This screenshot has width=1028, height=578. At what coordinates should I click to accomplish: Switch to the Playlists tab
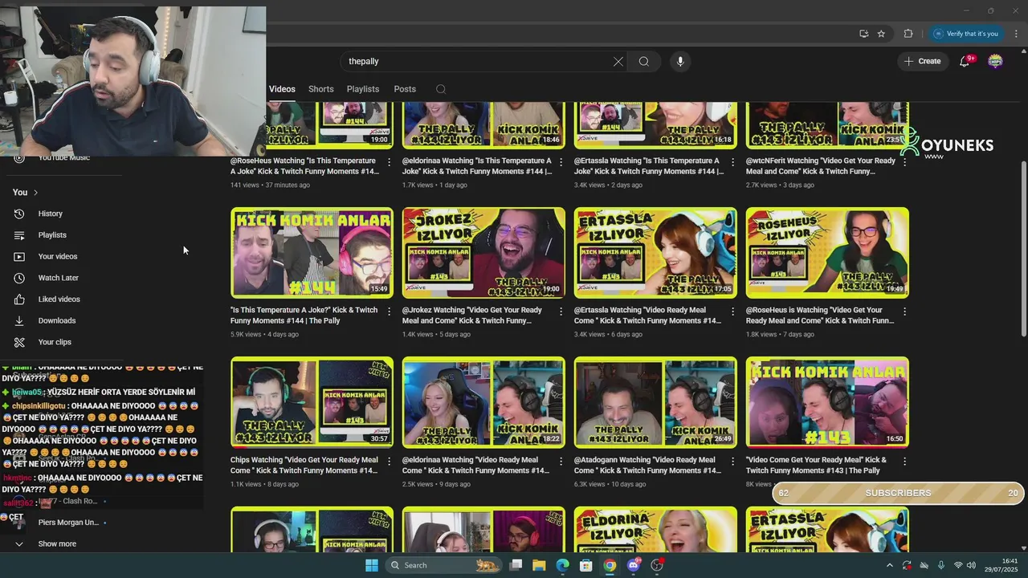pyautogui.click(x=363, y=89)
